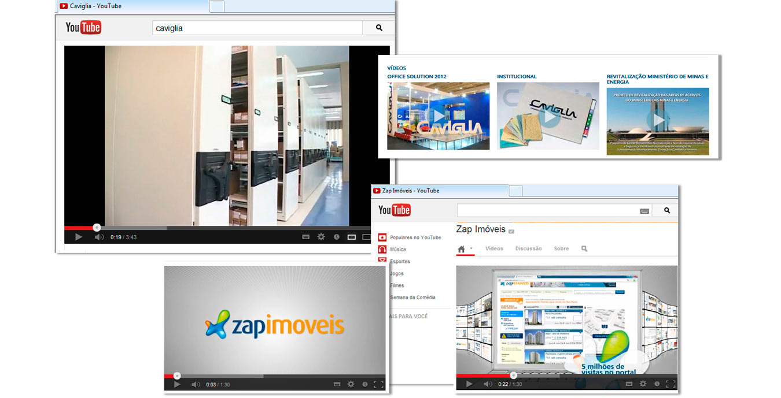Screen dimensions: 781x398
Task: Switch to the Discussão channel tab
Action: 528,248
